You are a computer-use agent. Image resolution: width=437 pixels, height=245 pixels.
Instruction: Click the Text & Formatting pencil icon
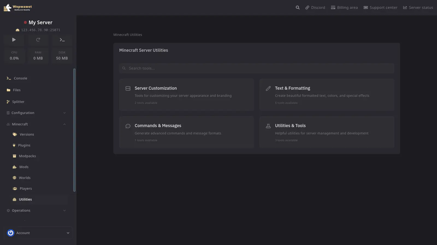pos(268,88)
